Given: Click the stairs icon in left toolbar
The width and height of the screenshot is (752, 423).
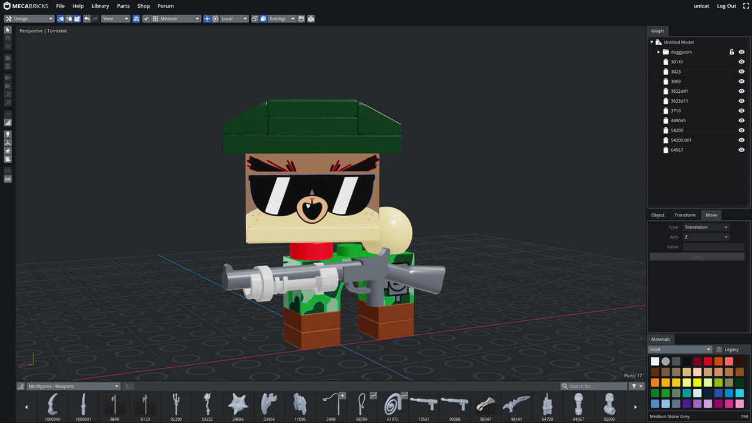Looking at the screenshot, I should pyautogui.click(x=8, y=123).
